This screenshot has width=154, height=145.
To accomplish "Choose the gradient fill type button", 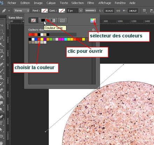I will tap(52, 20).
